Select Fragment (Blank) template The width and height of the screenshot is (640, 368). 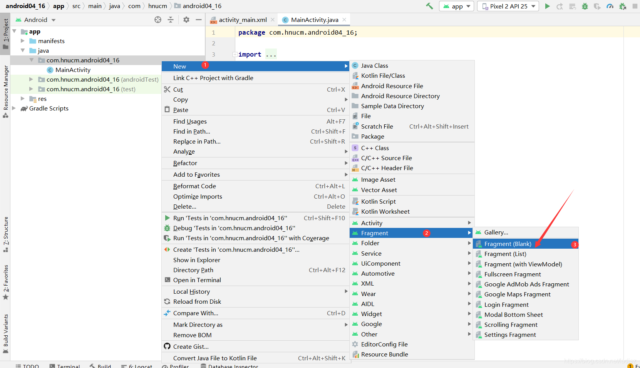point(526,244)
